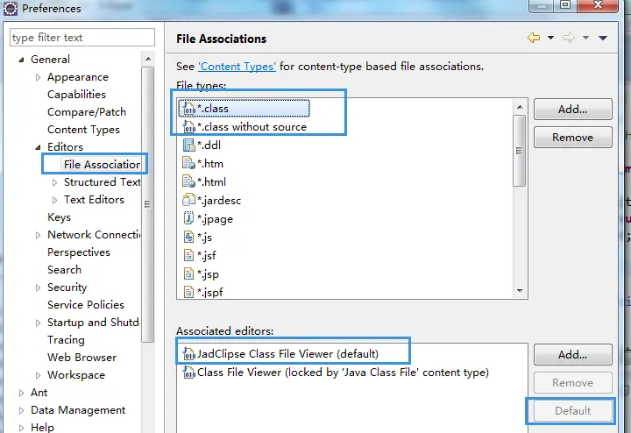631x433 pixels.
Task: Select Compare/Patch preferences page
Action: click(x=87, y=112)
